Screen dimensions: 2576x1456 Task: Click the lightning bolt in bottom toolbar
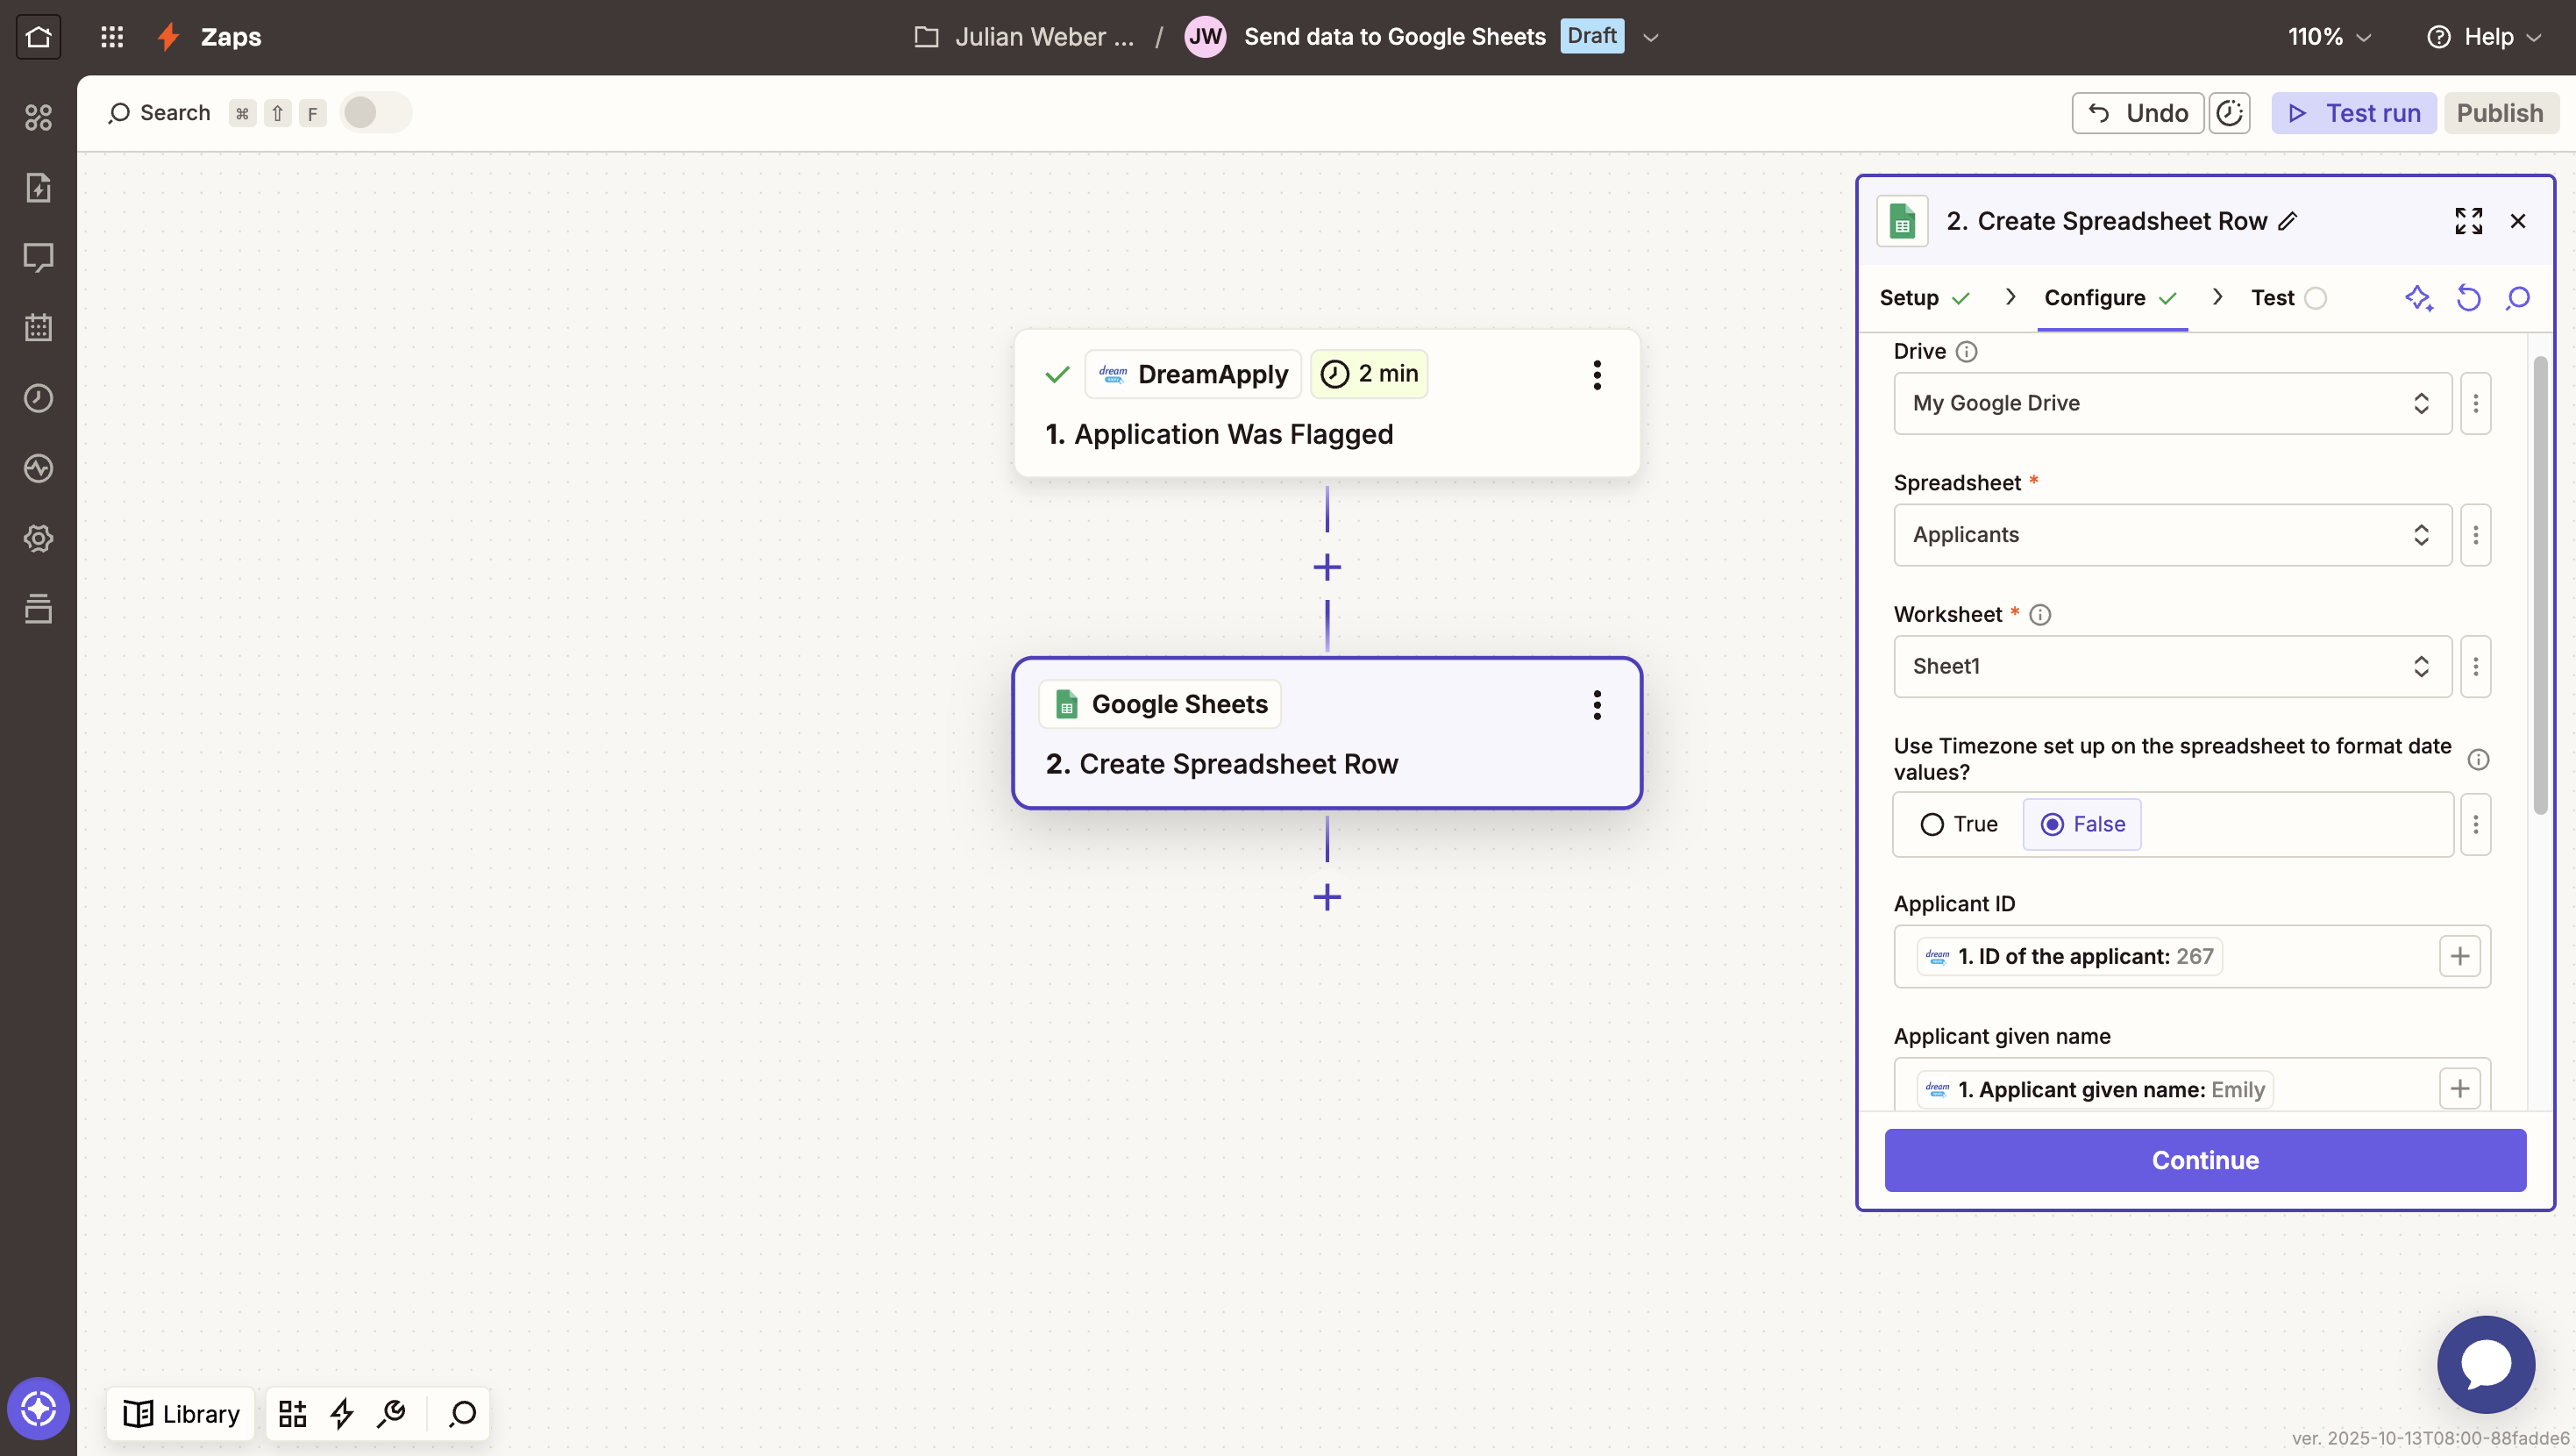(342, 1413)
